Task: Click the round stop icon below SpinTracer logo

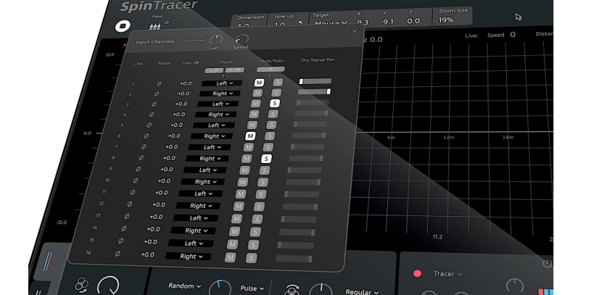Action: [x=123, y=27]
